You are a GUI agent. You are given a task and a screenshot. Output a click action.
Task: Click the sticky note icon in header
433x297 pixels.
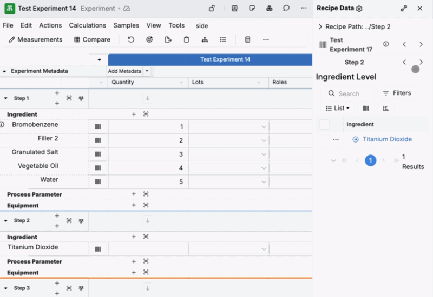coord(252,9)
